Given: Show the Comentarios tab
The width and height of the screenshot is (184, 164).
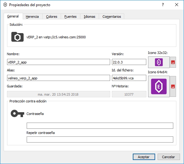Looking at the screenshot, I should click(x=112, y=17).
